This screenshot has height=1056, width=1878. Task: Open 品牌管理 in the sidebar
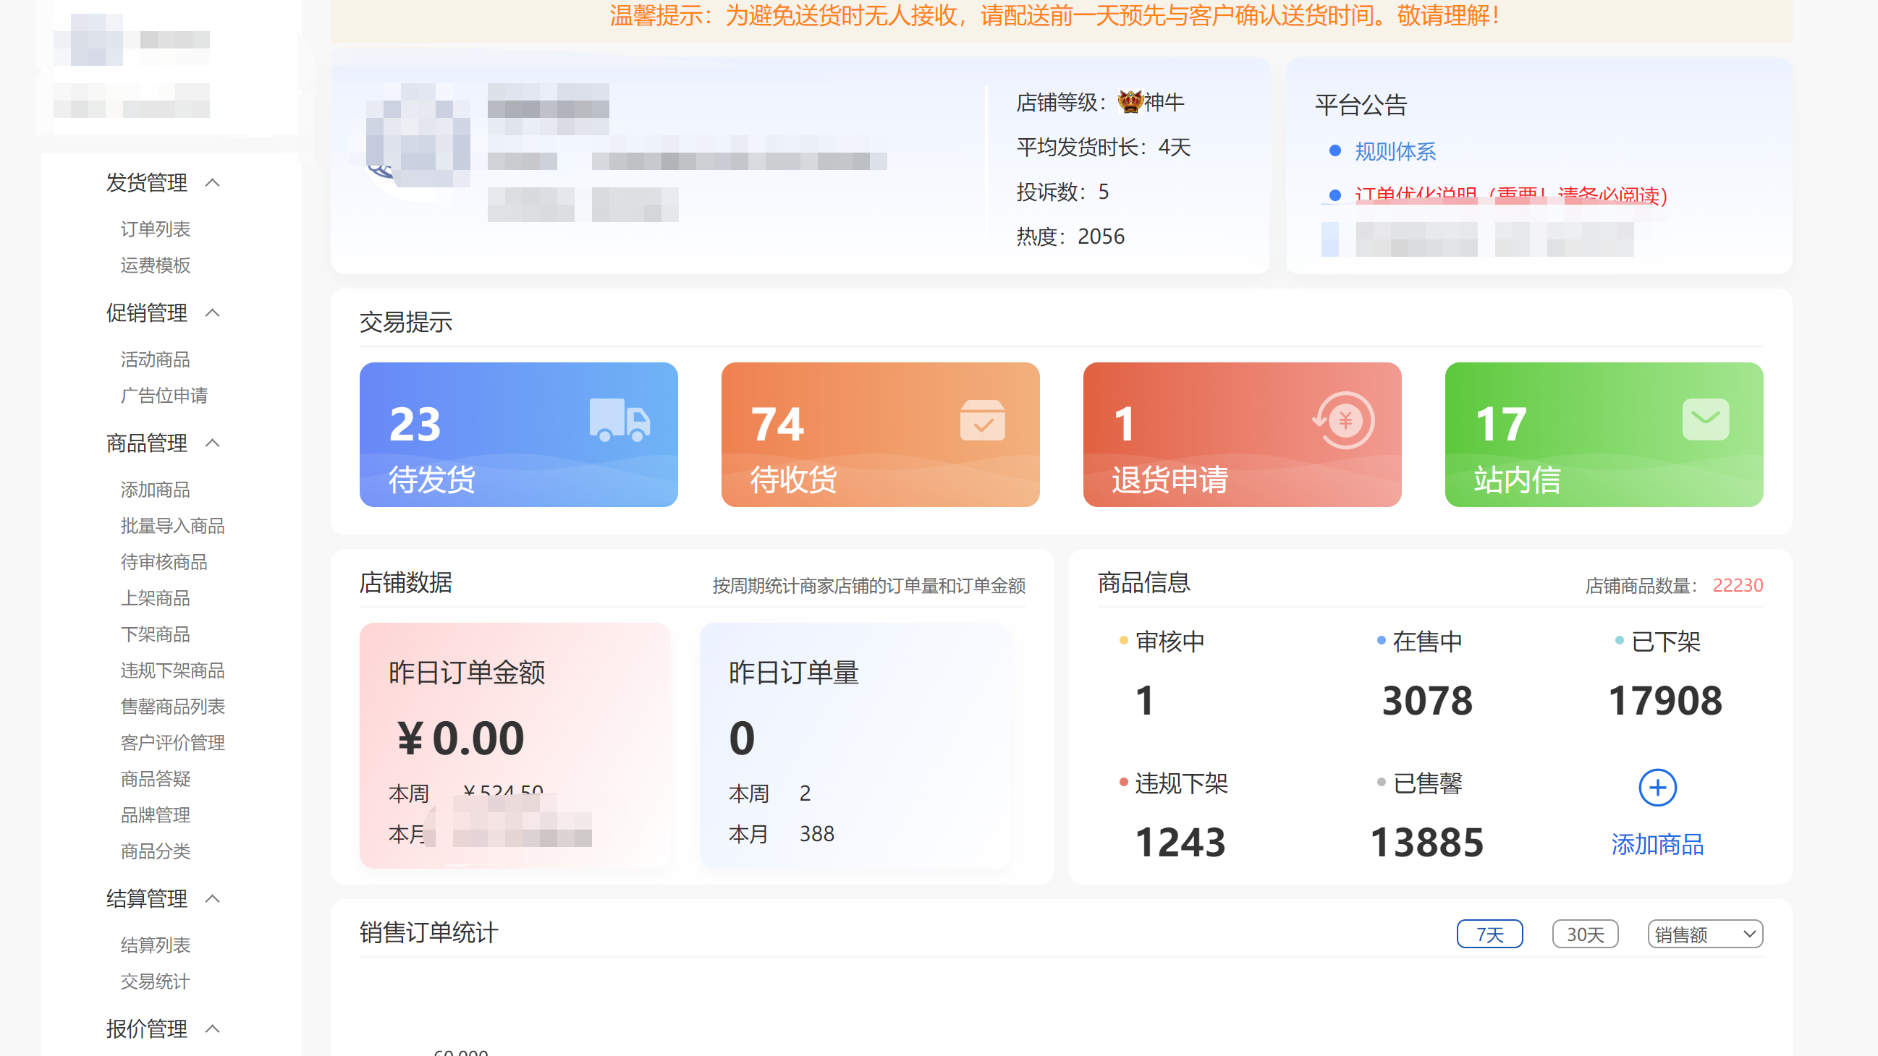pos(156,815)
